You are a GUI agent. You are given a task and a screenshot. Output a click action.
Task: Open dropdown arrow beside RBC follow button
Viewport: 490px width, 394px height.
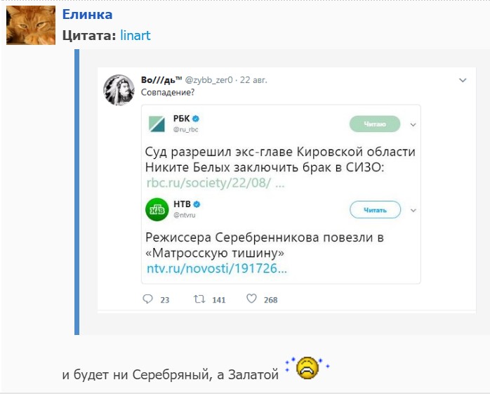[x=413, y=124]
